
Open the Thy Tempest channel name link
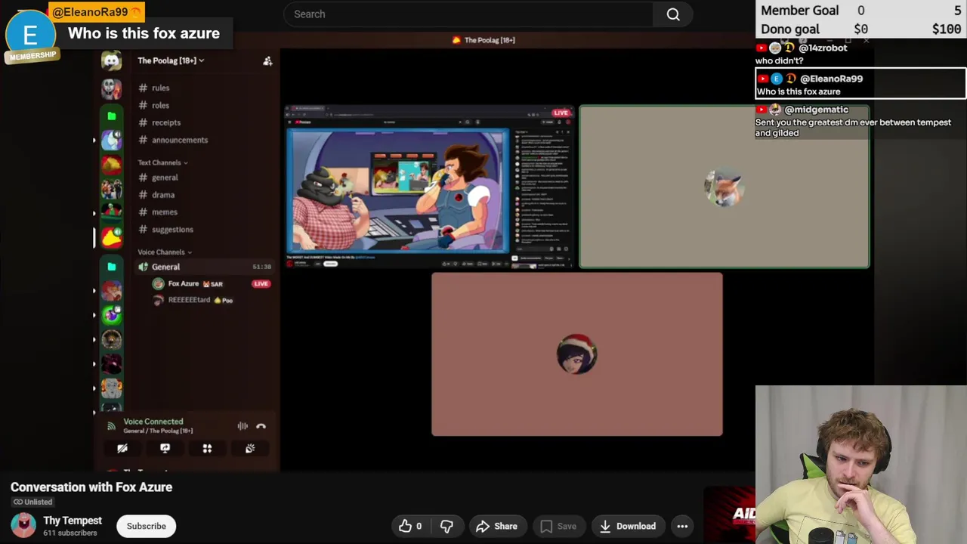click(73, 521)
